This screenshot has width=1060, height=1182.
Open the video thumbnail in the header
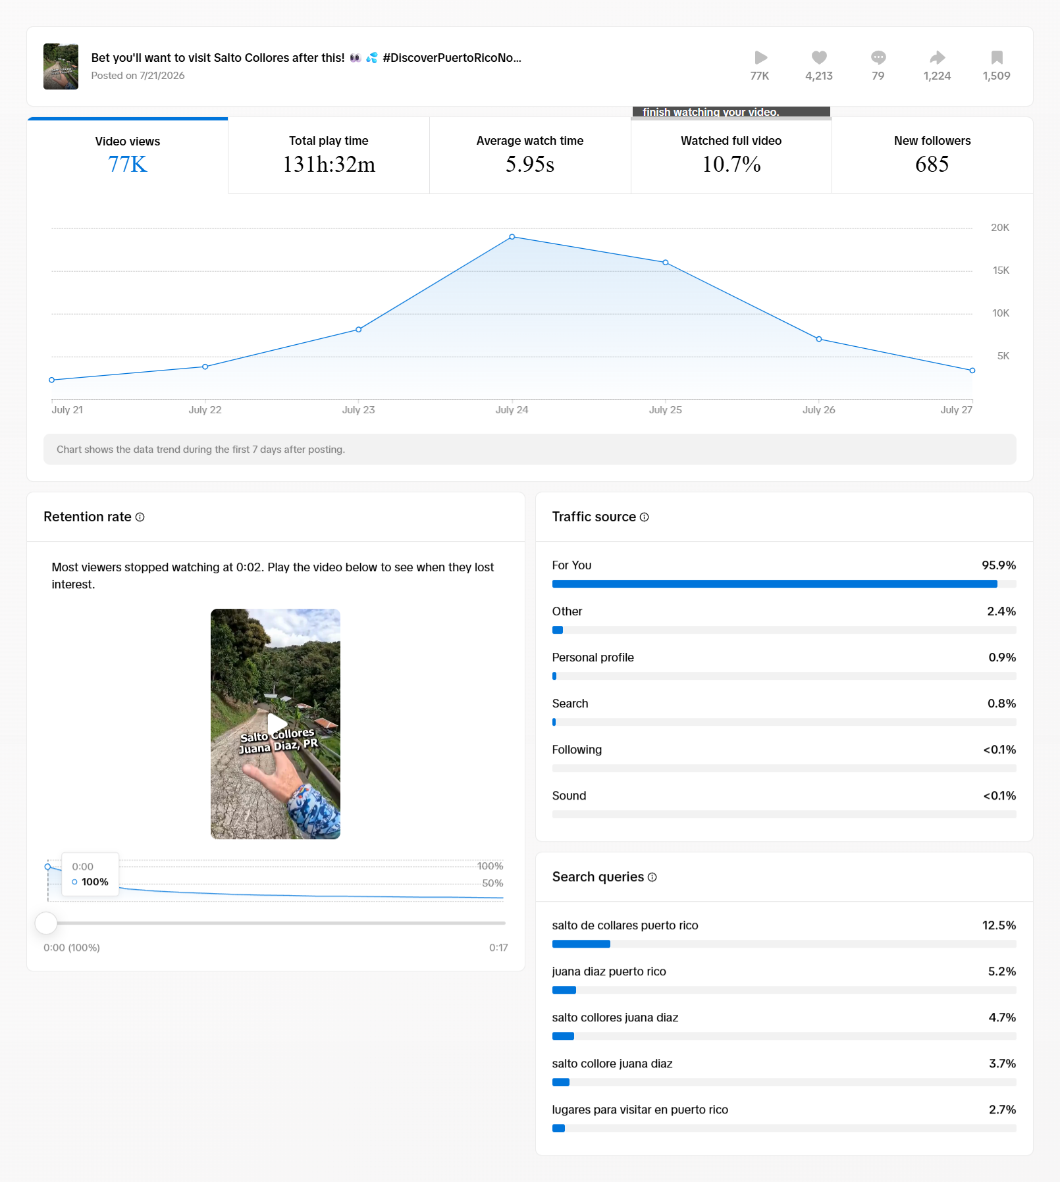pyautogui.click(x=61, y=66)
